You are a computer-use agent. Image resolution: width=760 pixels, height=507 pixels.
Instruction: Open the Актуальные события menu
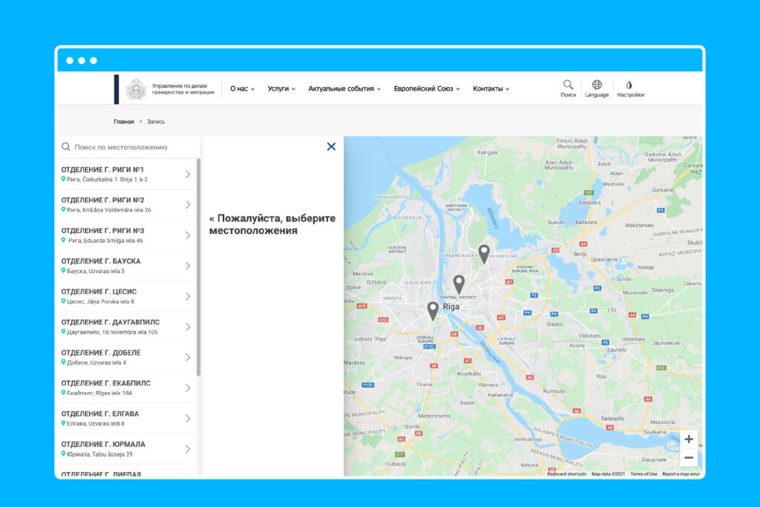tap(344, 89)
